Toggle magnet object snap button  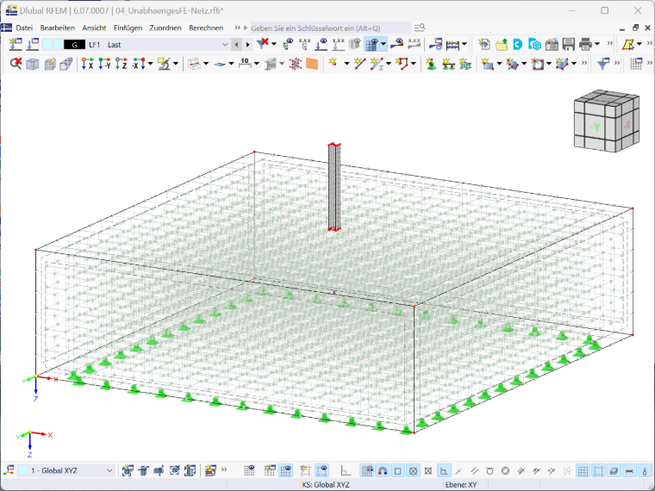[x=382, y=471]
